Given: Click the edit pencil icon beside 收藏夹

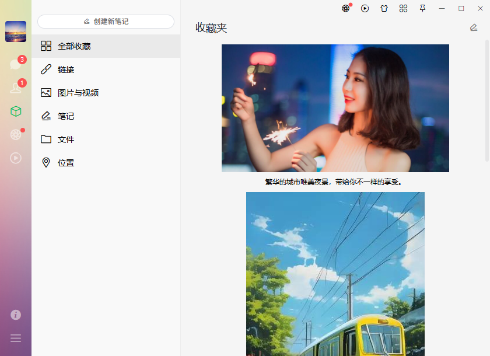Looking at the screenshot, I should click(474, 27).
